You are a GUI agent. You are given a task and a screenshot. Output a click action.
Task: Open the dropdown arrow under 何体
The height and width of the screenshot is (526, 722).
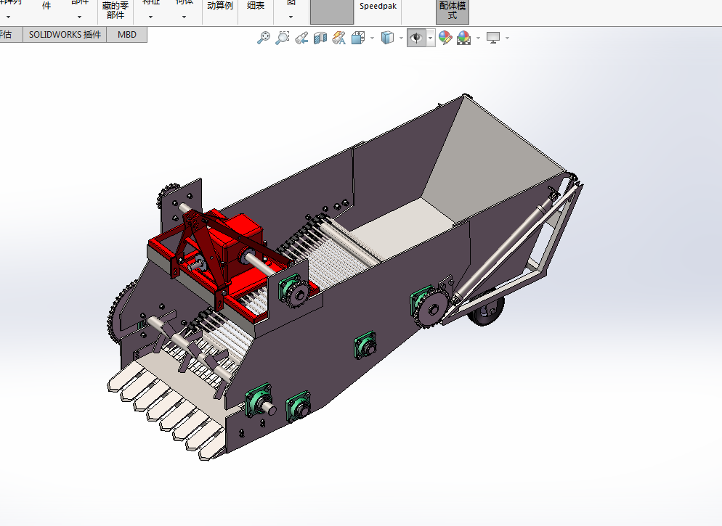(184, 17)
